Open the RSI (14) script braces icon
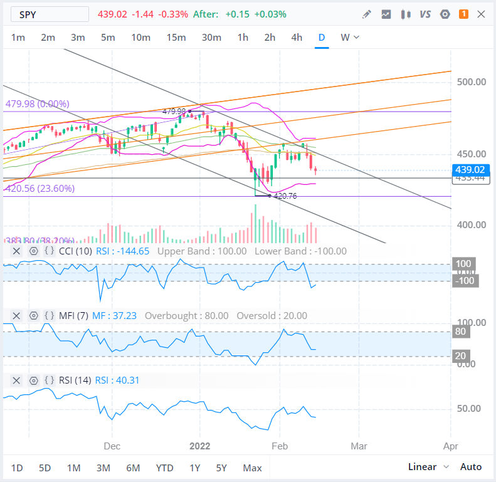The height and width of the screenshot is (482, 496). point(49,380)
